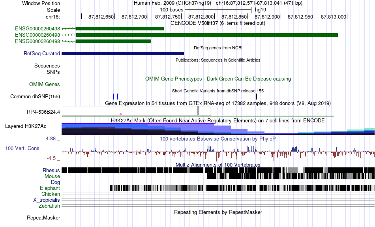The width and height of the screenshot is (375, 227).
Task: Click the 100 bases scale bar
Action: [x=218, y=10]
